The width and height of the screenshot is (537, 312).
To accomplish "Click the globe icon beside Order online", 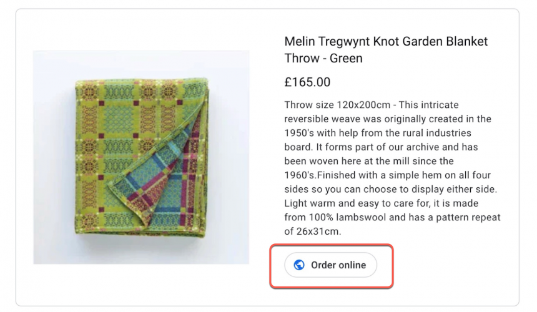I will tap(299, 265).
